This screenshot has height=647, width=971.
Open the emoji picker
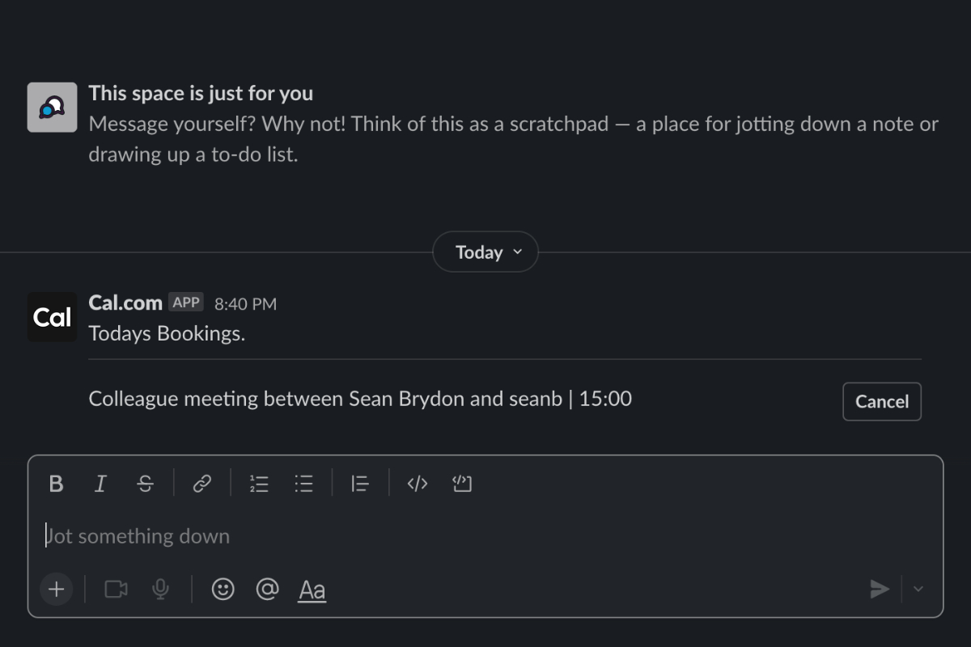(x=223, y=589)
